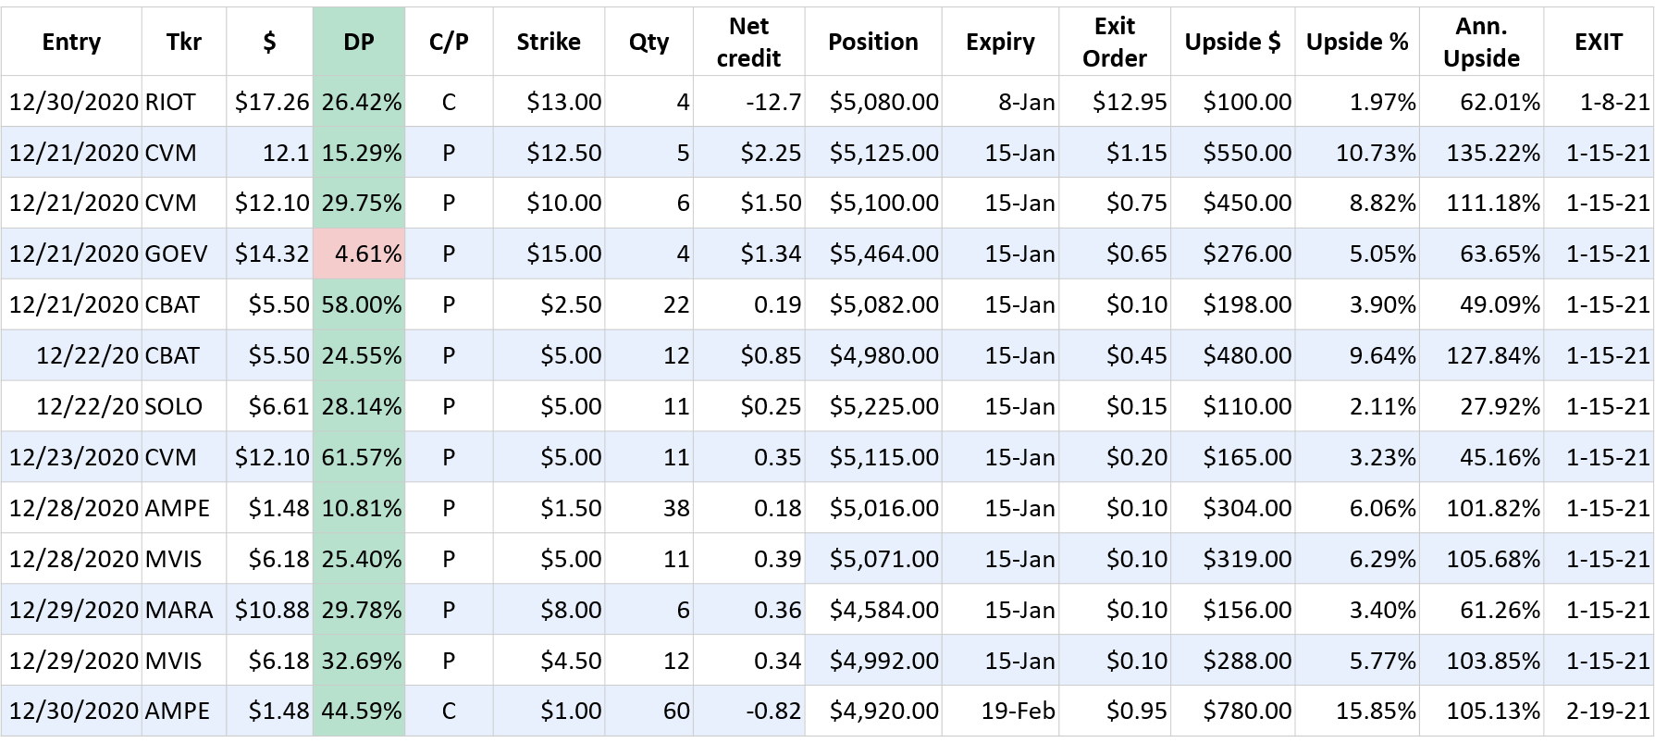
Task: Click the 12/29/2020 MVIS entry date
Action: click(71, 661)
